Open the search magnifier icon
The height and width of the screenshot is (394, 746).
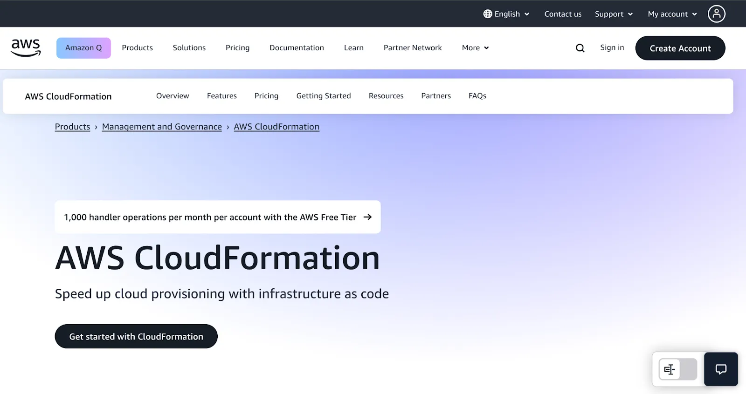(x=580, y=48)
